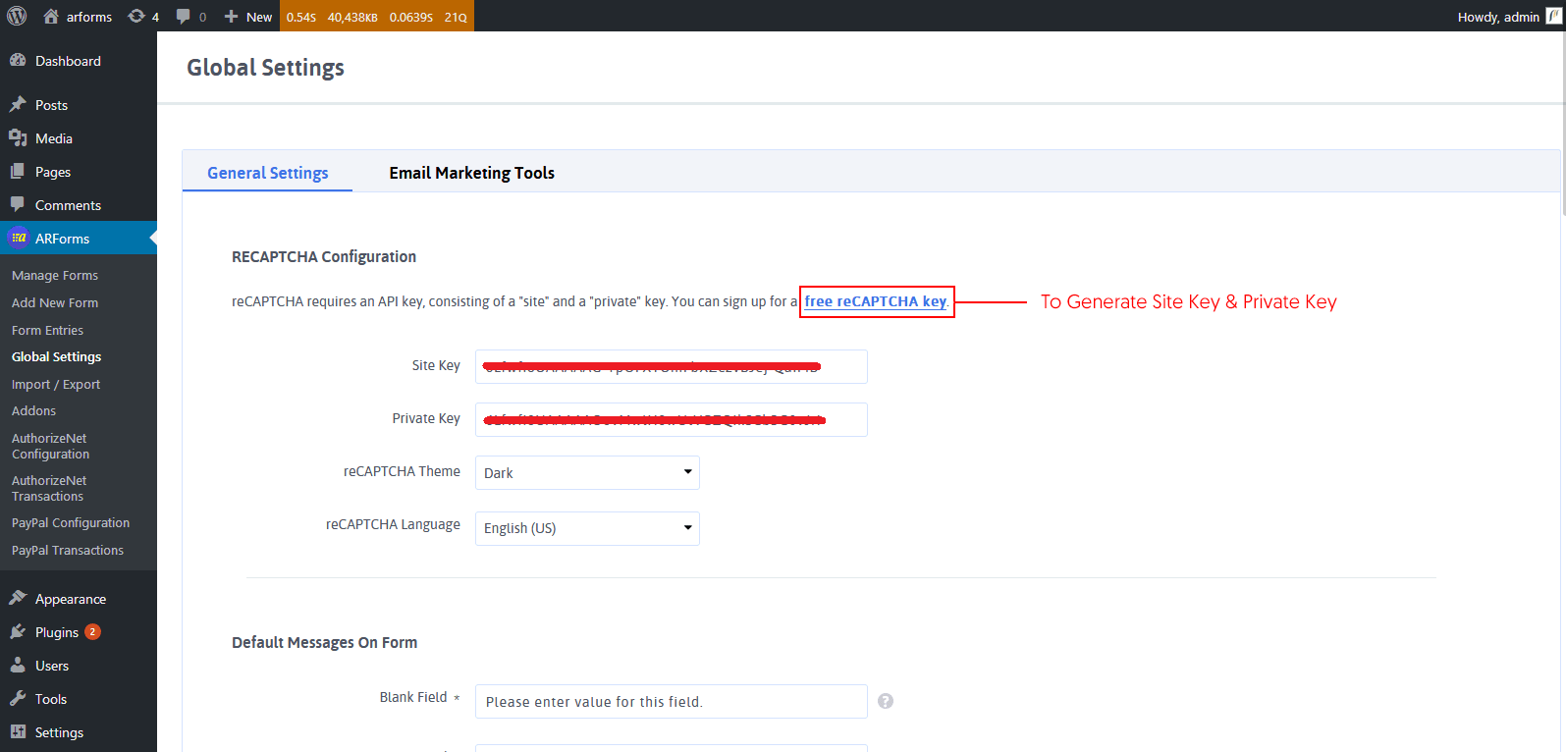Open the New content menu
Image resolution: width=1566 pixels, height=752 pixels.
(x=248, y=16)
